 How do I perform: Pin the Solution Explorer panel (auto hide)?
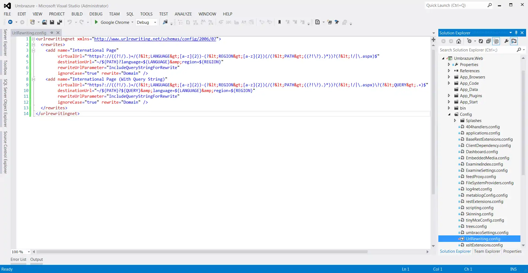tap(516, 33)
